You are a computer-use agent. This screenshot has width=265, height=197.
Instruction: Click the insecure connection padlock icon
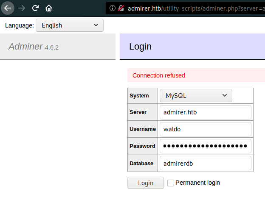pyautogui.click(x=121, y=8)
